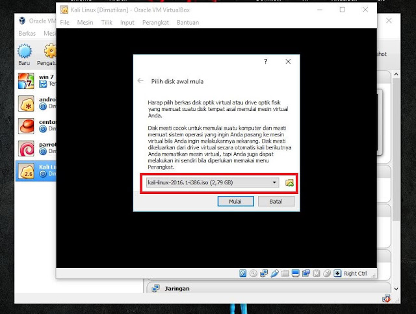Close the Pilih disk awal mula dialog
416x314 pixels.
click(x=288, y=62)
